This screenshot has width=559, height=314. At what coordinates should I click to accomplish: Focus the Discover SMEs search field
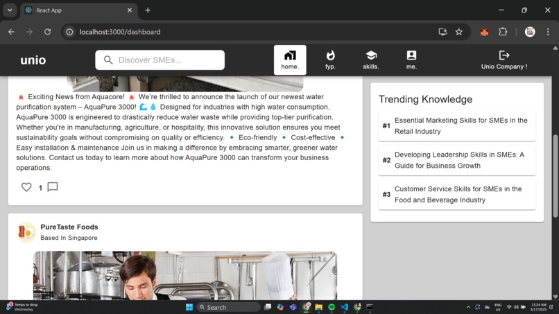click(x=160, y=60)
